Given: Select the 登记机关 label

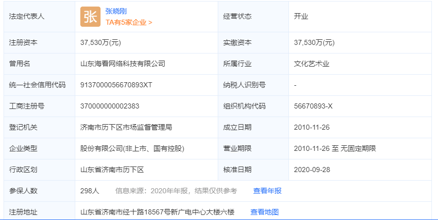Looking at the screenshot, I should pyautogui.click(x=23, y=127).
